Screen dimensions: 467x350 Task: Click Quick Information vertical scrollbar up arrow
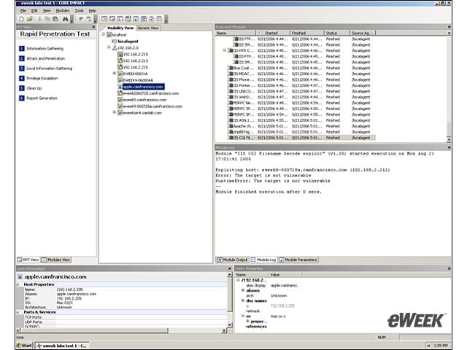(230, 275)
